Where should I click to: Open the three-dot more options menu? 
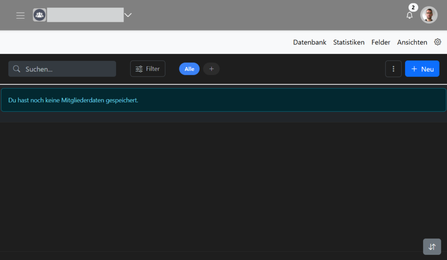point(393,69)
